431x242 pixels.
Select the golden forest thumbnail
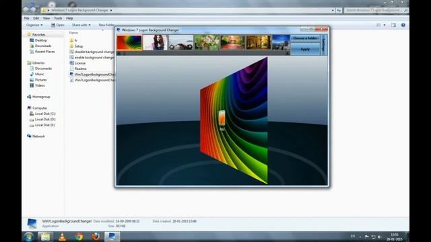tap(259, 42)
